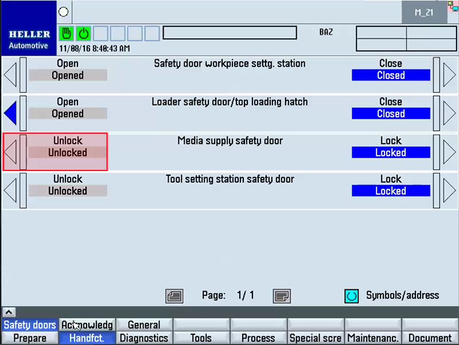The image size is (459, 345).
Task: Click the empty message status field
Action: 229,33
